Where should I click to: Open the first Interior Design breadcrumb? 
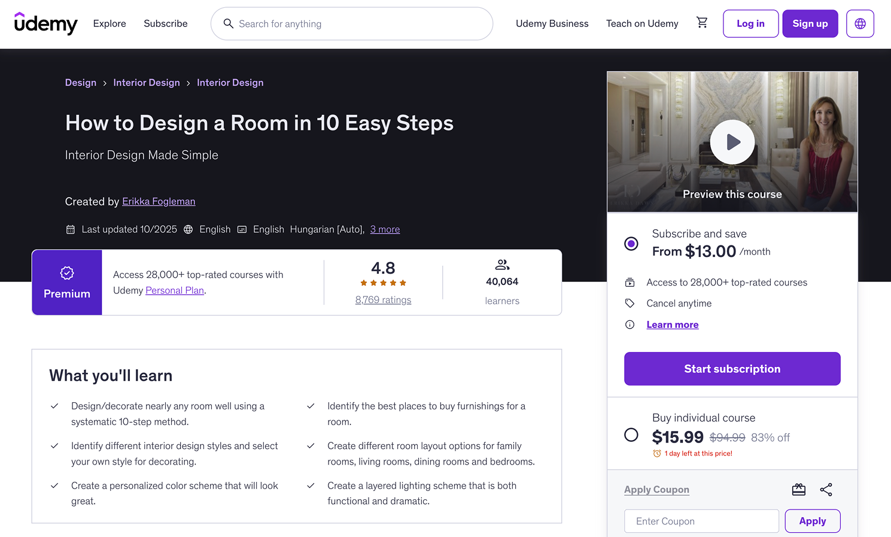click(147, 83)
